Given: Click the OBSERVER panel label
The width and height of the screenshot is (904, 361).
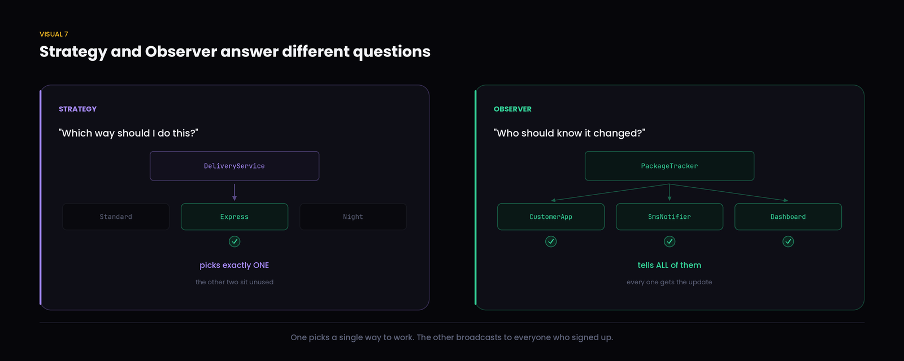Looking at the screenshot, I should pos(512,109).
